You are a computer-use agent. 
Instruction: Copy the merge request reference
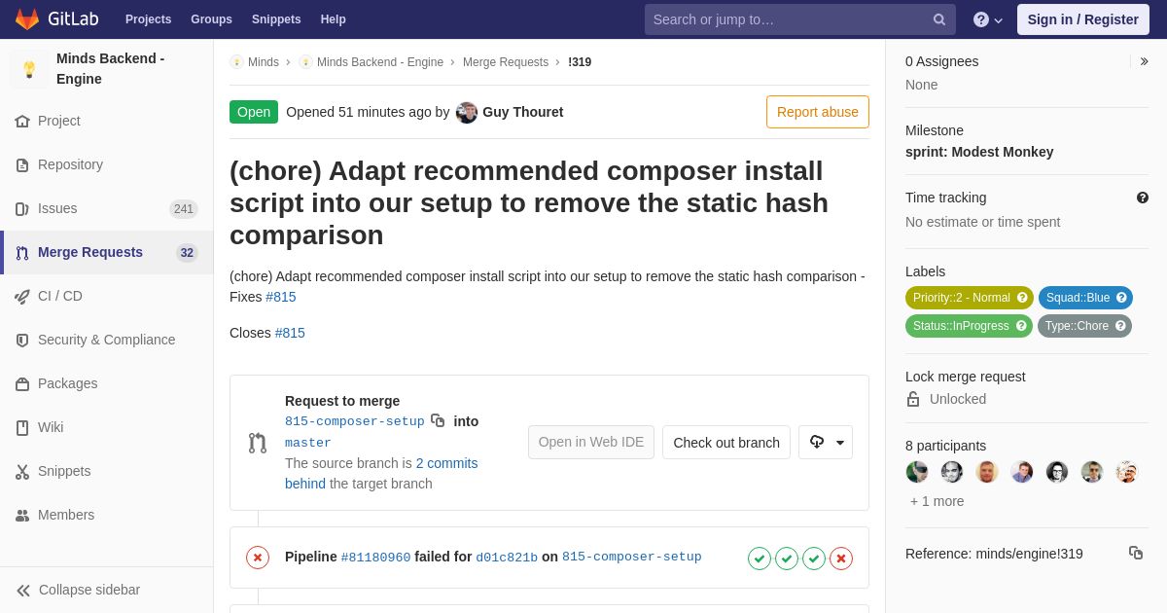coord(1136,553)
